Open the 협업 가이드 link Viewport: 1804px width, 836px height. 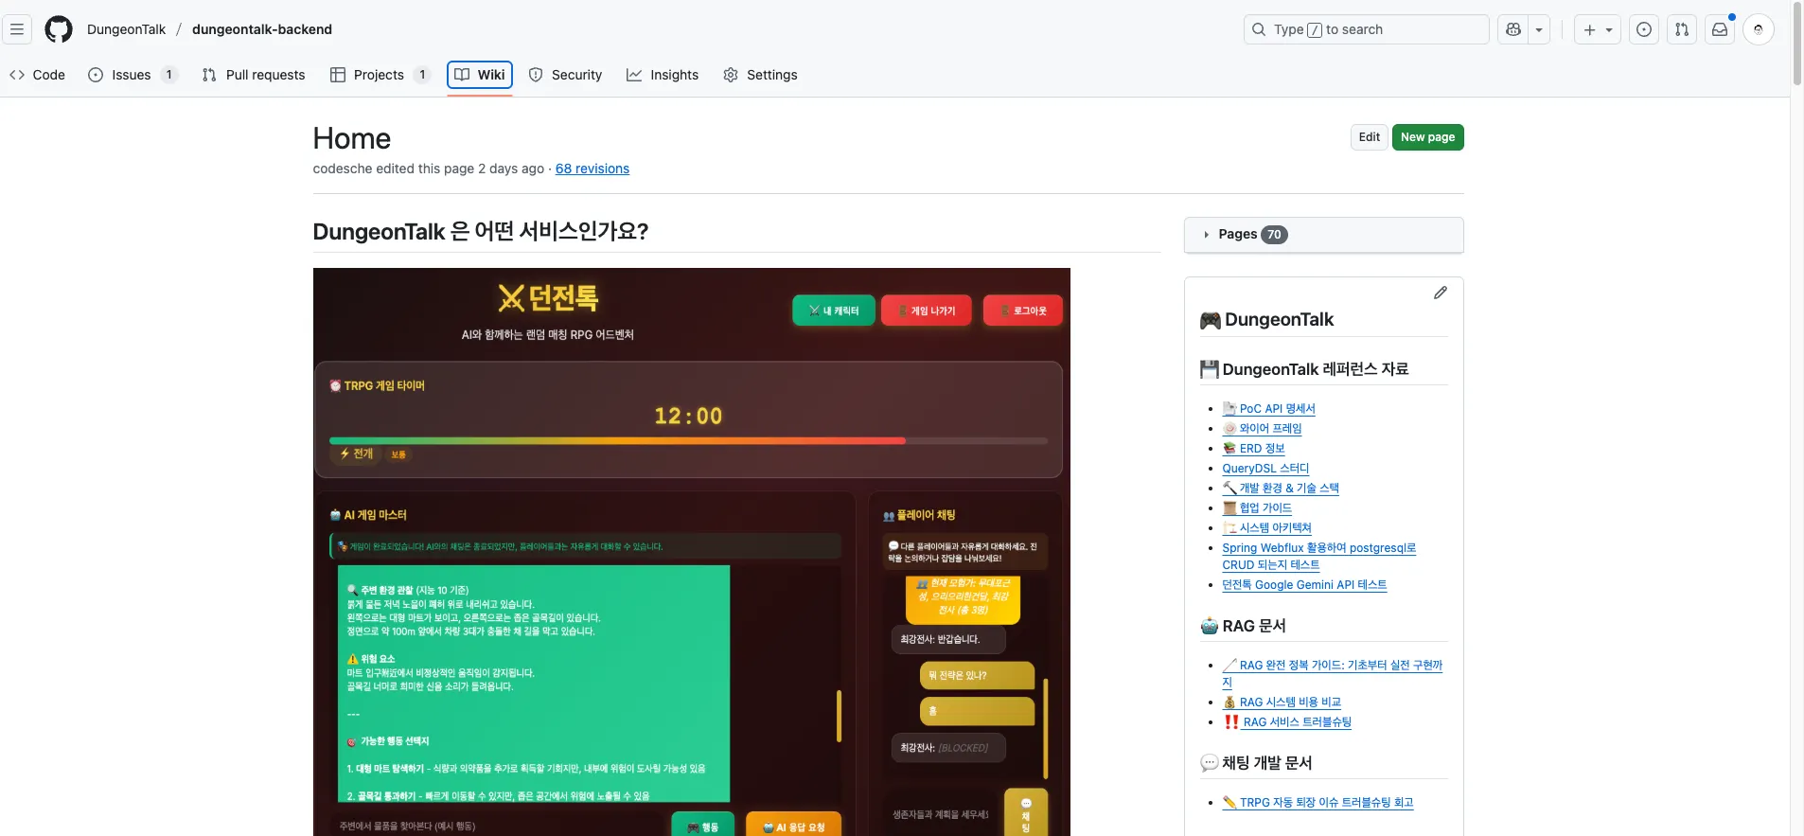tap(1257, 508)
